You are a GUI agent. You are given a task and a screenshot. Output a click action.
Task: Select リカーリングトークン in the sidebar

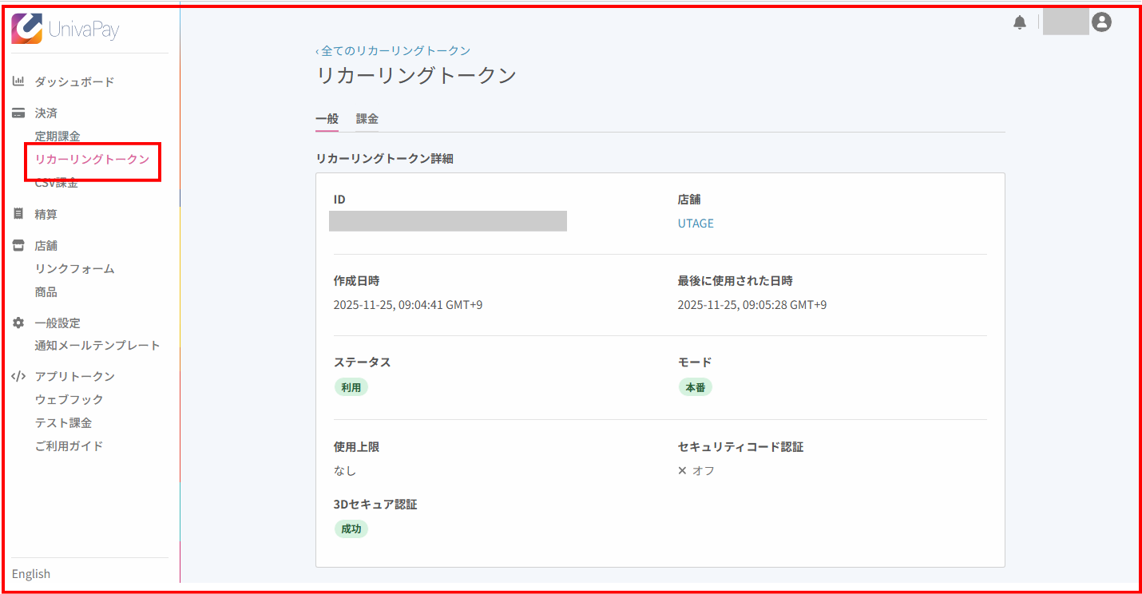[92, 160]
